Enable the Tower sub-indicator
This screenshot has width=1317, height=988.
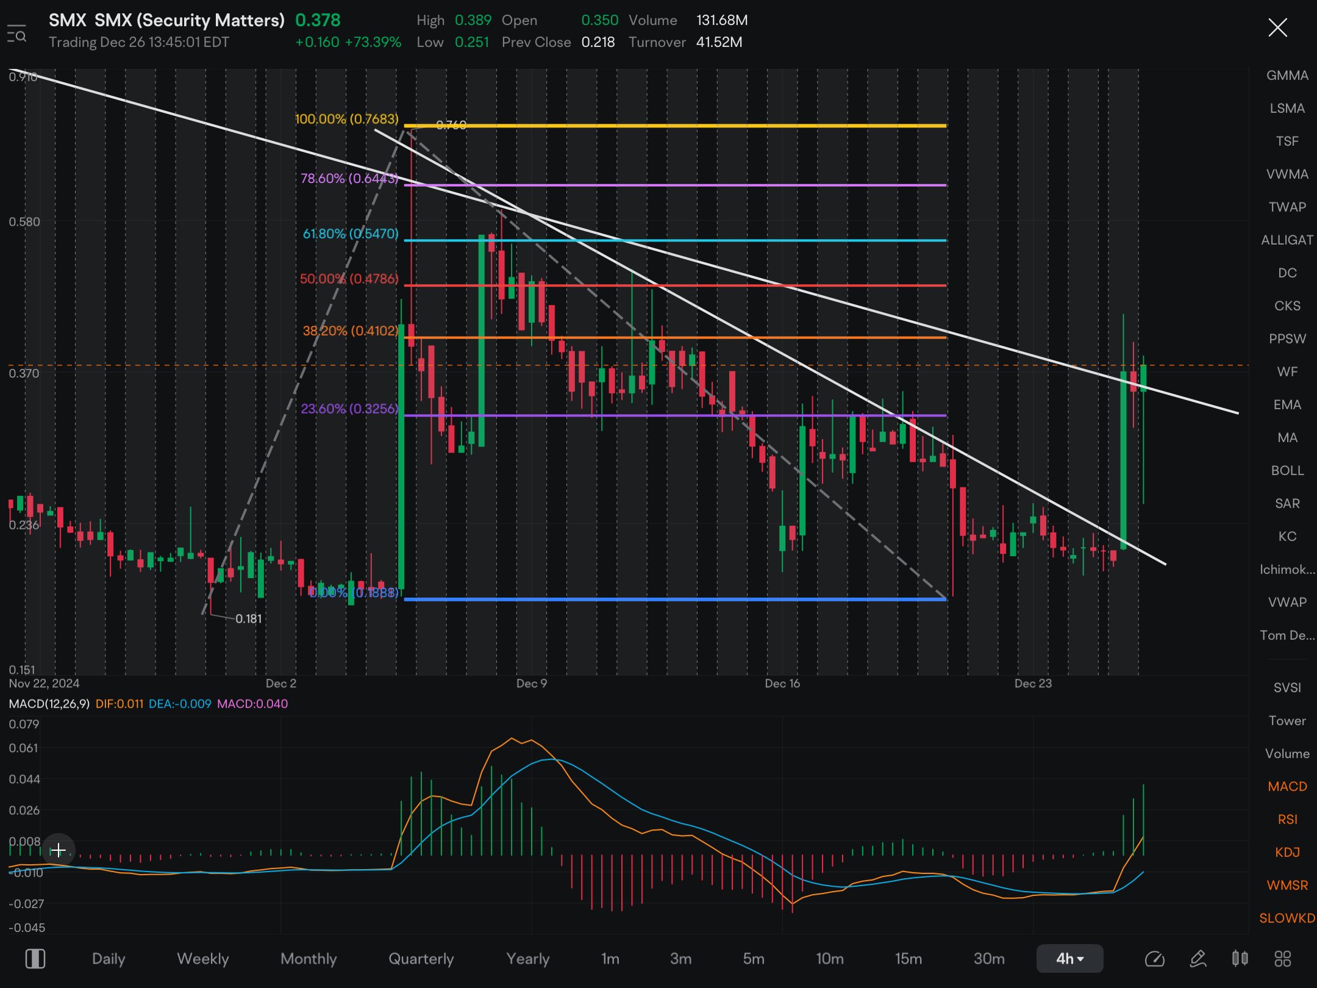point(1287,720)
